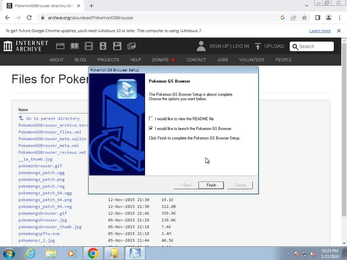
Task: Open the HELP menu item
Action: click(x=136, y=60)
